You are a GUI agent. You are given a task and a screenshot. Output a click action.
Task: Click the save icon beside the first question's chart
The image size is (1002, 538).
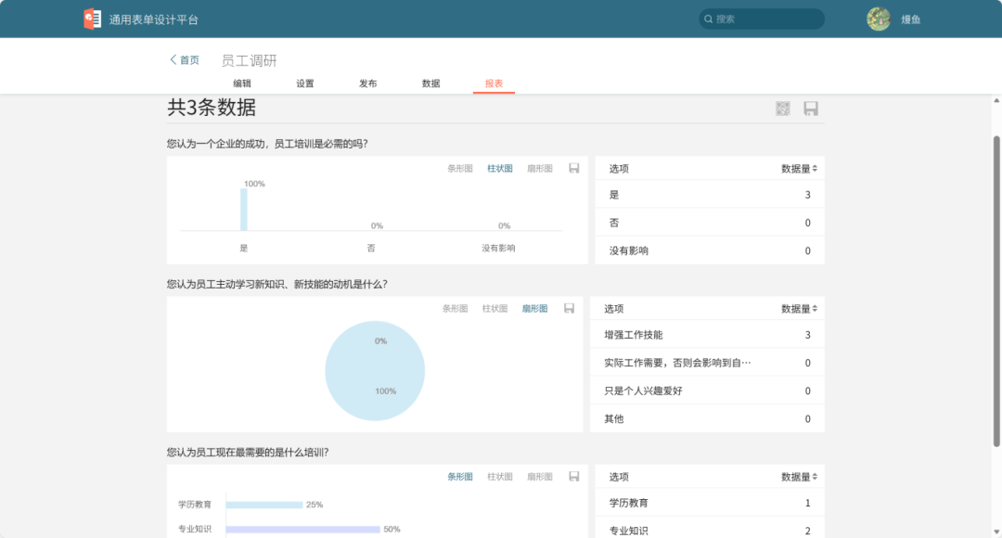pos(572,168)
